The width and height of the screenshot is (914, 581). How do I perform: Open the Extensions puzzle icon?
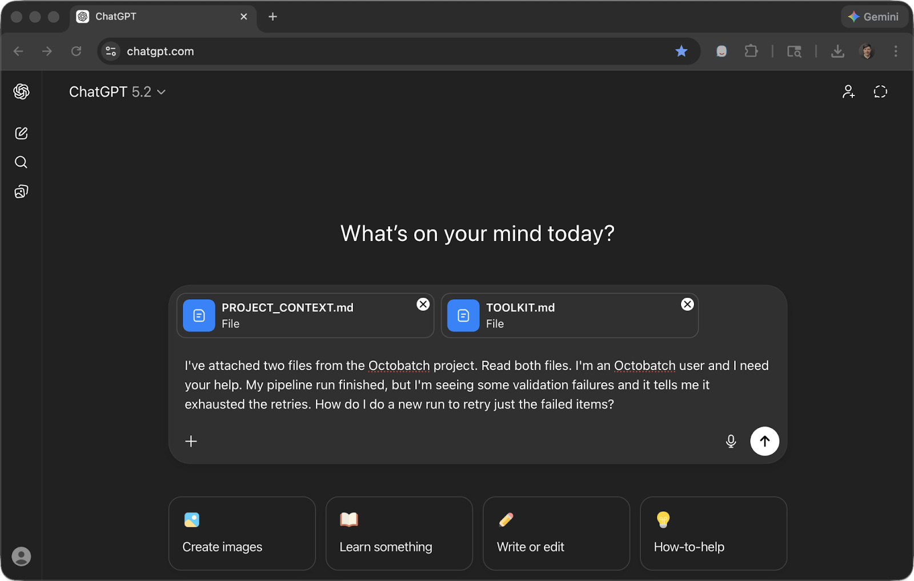pos(751,51)
